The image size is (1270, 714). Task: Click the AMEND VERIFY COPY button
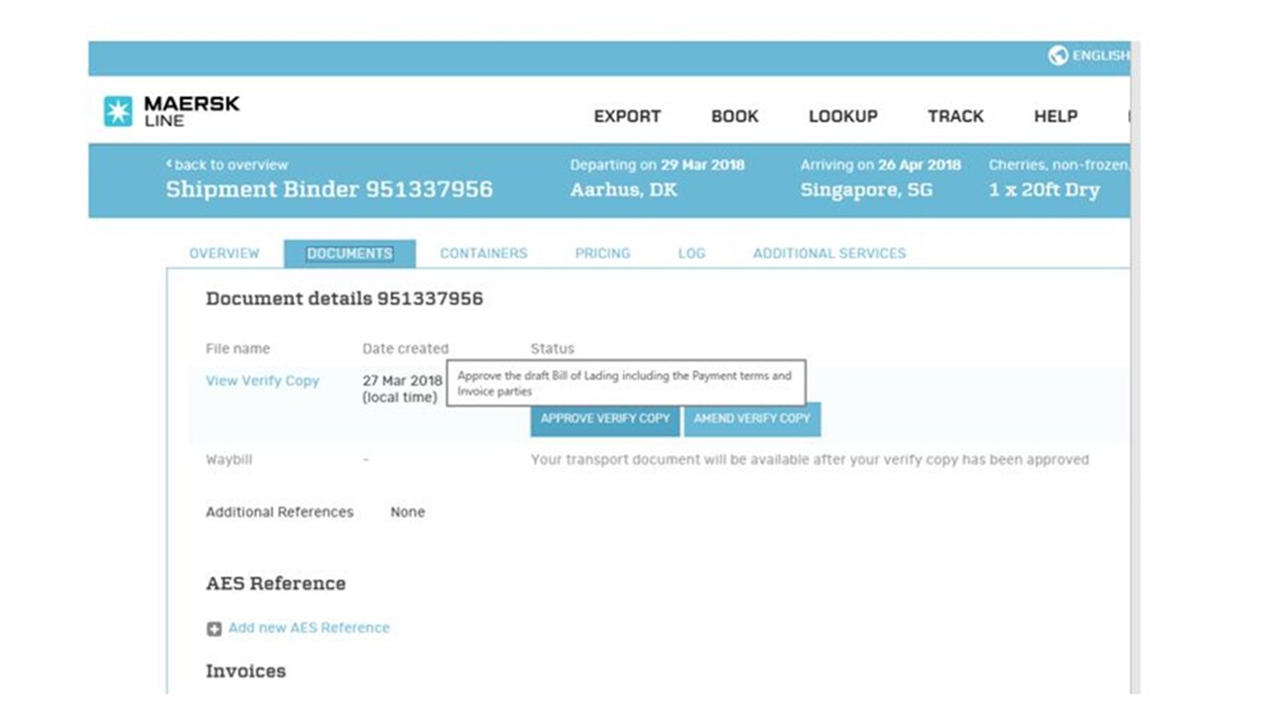pyautogui.click(x=752, y=418)
